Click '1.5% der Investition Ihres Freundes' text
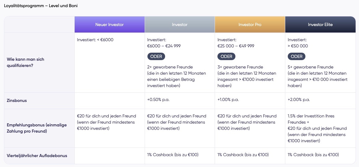 point(311,119)
